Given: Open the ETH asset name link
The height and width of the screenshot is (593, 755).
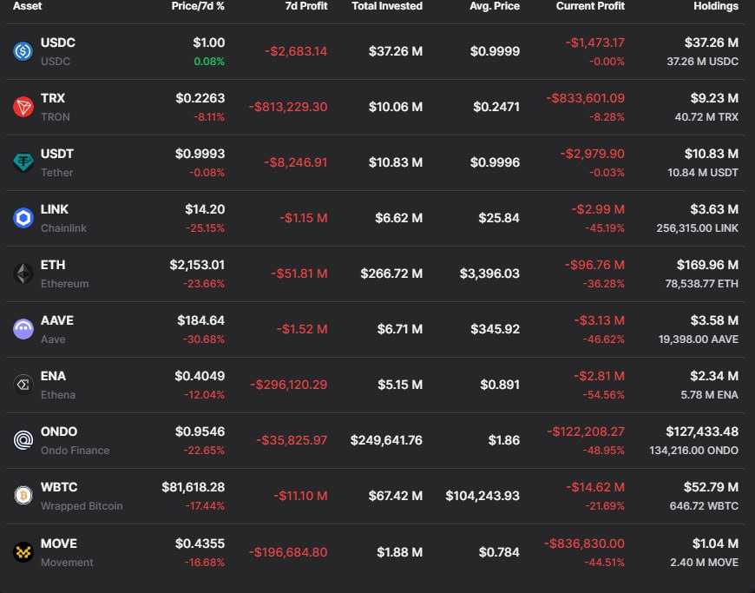Looking at the screenshot, I should point(53,265).
